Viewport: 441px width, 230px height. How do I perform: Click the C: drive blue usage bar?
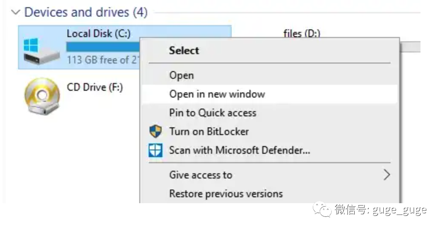tap(103, 46)
